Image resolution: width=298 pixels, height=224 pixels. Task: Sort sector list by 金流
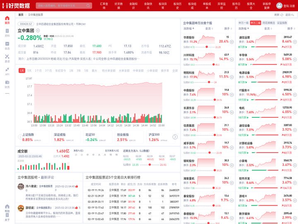[x=268, y=29]
